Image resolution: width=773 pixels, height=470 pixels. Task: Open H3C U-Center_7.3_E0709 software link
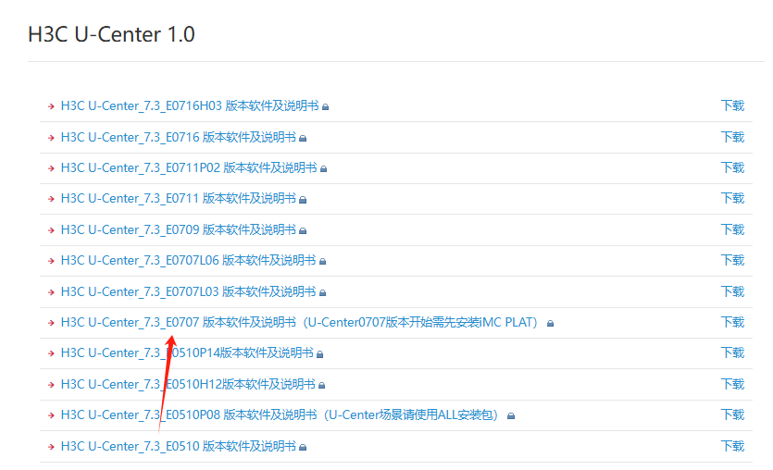click(179, 229)
